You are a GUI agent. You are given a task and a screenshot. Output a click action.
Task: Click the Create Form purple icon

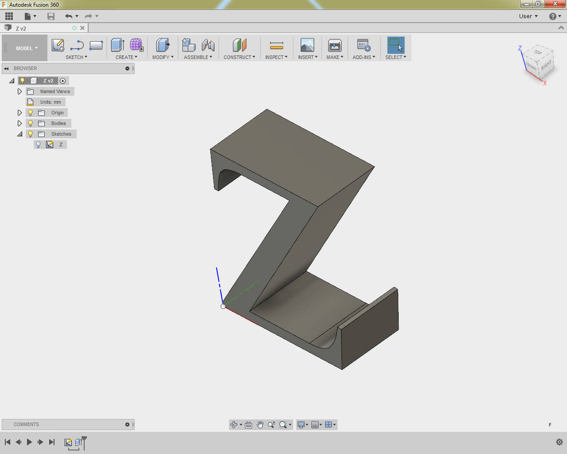[x=136, y=45]
